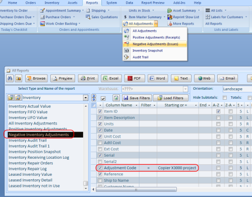Open the Orientation Landscape combo box
Image resolution: width=252 pixels, height=197 pixels.
(237, 89)
